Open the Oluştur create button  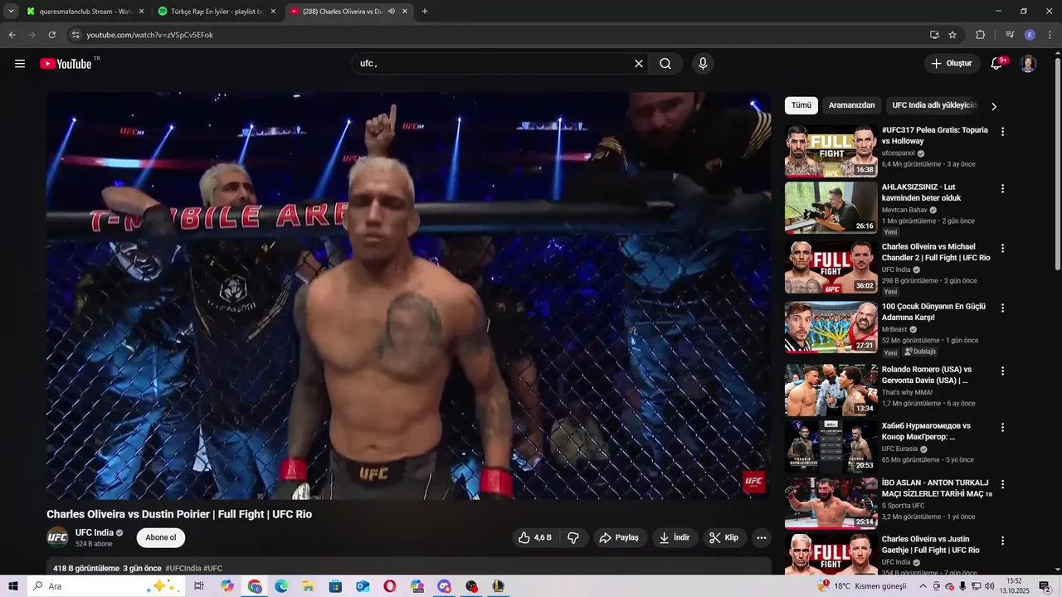pos(952,64)
